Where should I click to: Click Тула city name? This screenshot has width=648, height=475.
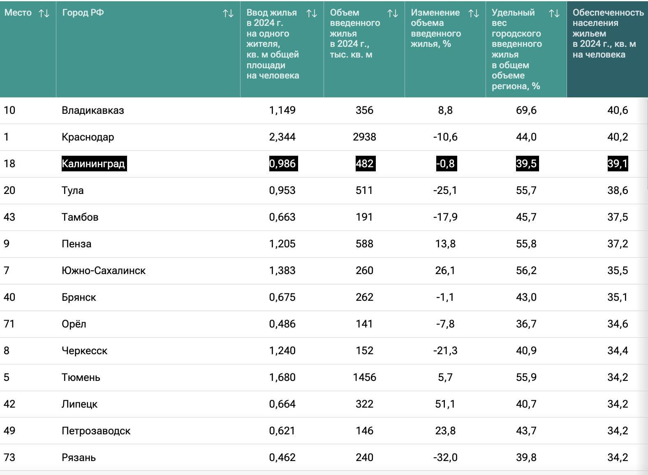73,190
